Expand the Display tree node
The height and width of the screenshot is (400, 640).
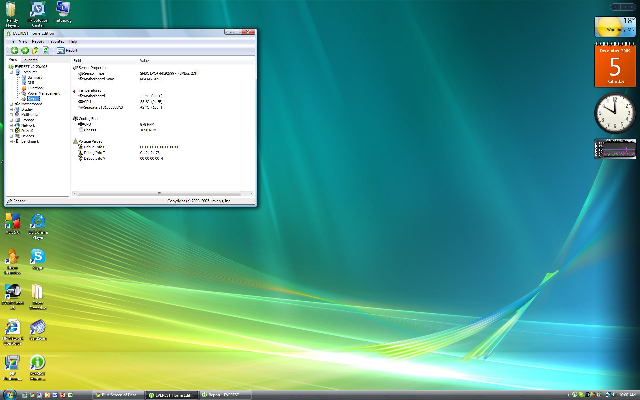[x=11, y=109]
